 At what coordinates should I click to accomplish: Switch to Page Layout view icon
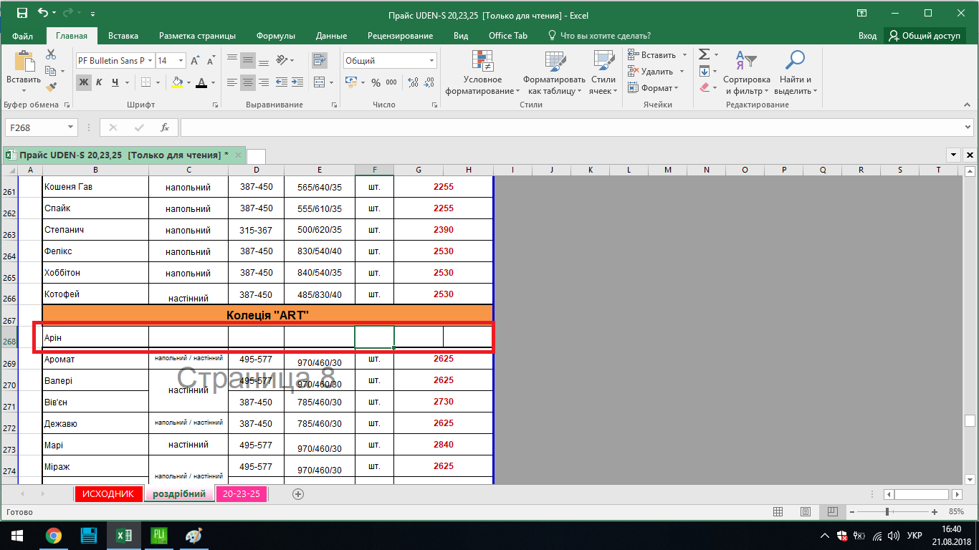[x=805, y=512]
